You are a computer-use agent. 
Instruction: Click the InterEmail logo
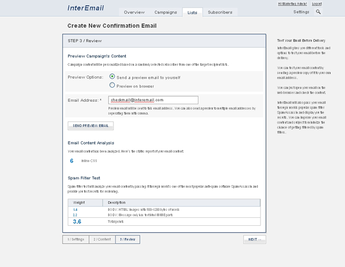pyautogui.click(x=86, y=8)
